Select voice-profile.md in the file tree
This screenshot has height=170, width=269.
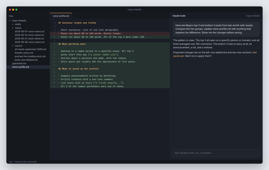click(28, 67)
